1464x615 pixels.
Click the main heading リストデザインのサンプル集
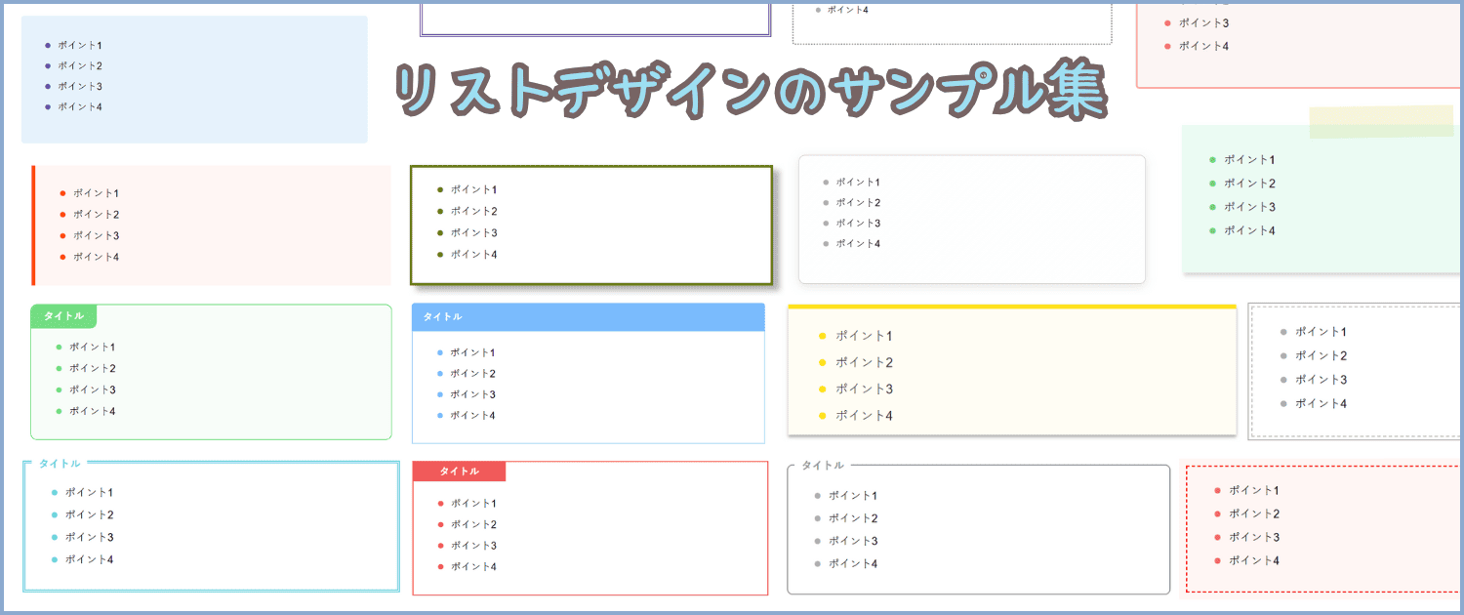point(751,92)
